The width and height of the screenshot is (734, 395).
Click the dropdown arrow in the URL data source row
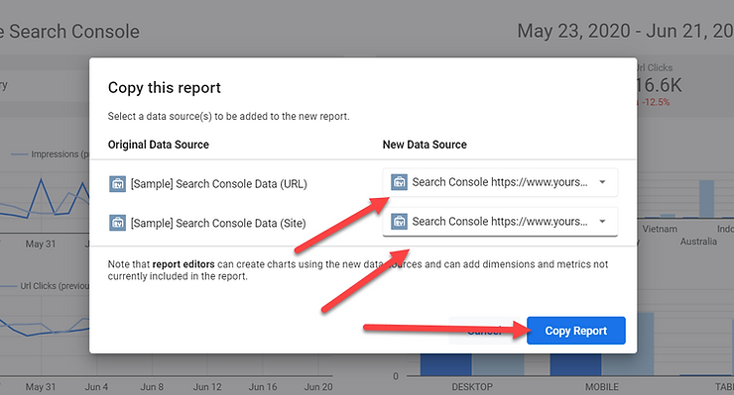pos(602,182)
